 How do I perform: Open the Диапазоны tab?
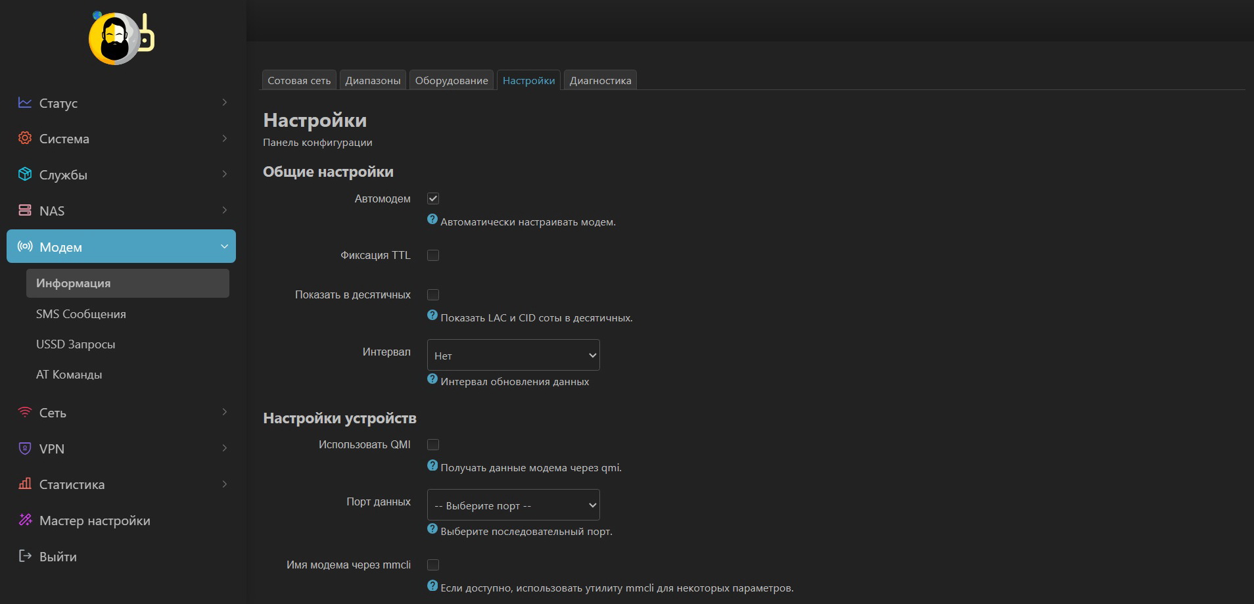pyautogui.click(x=373, y=80)
